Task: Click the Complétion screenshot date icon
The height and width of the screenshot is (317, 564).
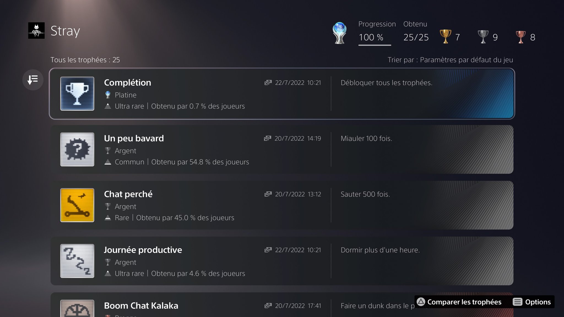Action: 268,83
